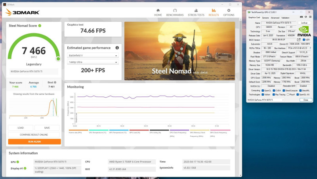Toggle Ray Tracing checkbox in GPU-Z
This screenshot has height=179, width=317.
(x=274, y=94)
